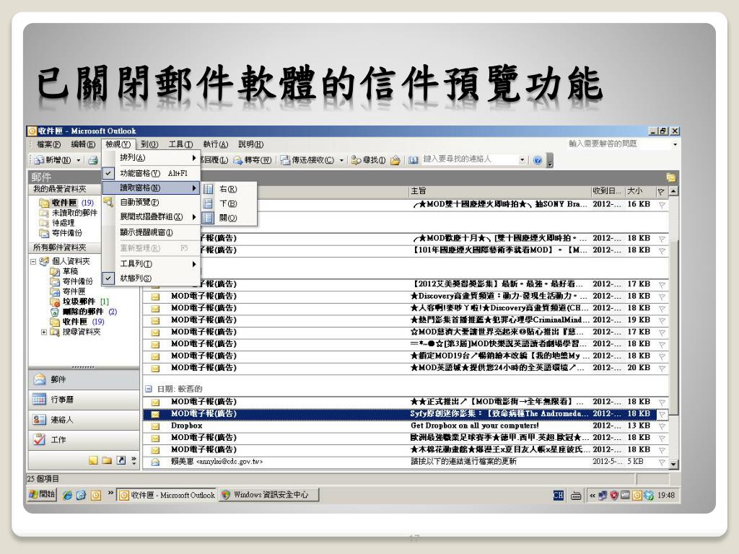739x554 pixels.
Task: Expand the 搜尋資料夾 tree node
Action: (44, 332)
